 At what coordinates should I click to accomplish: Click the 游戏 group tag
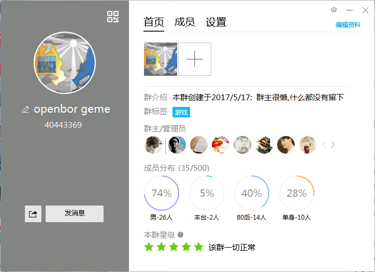pos(181,112)
